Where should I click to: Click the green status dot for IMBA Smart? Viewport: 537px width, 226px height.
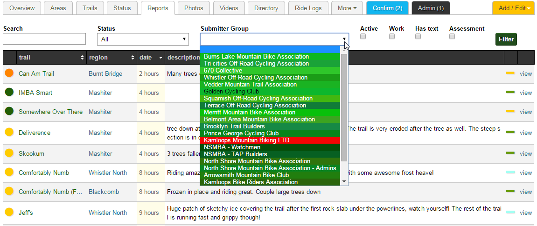tap(9, 92)
